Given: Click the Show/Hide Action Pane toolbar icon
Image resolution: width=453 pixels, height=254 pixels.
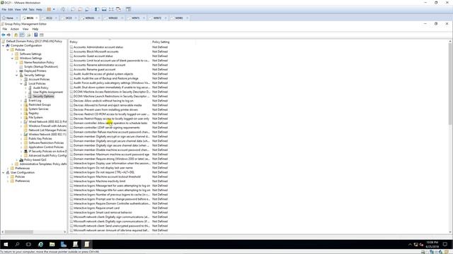Looking at the screenshot, I should click(x=42, y=35).
